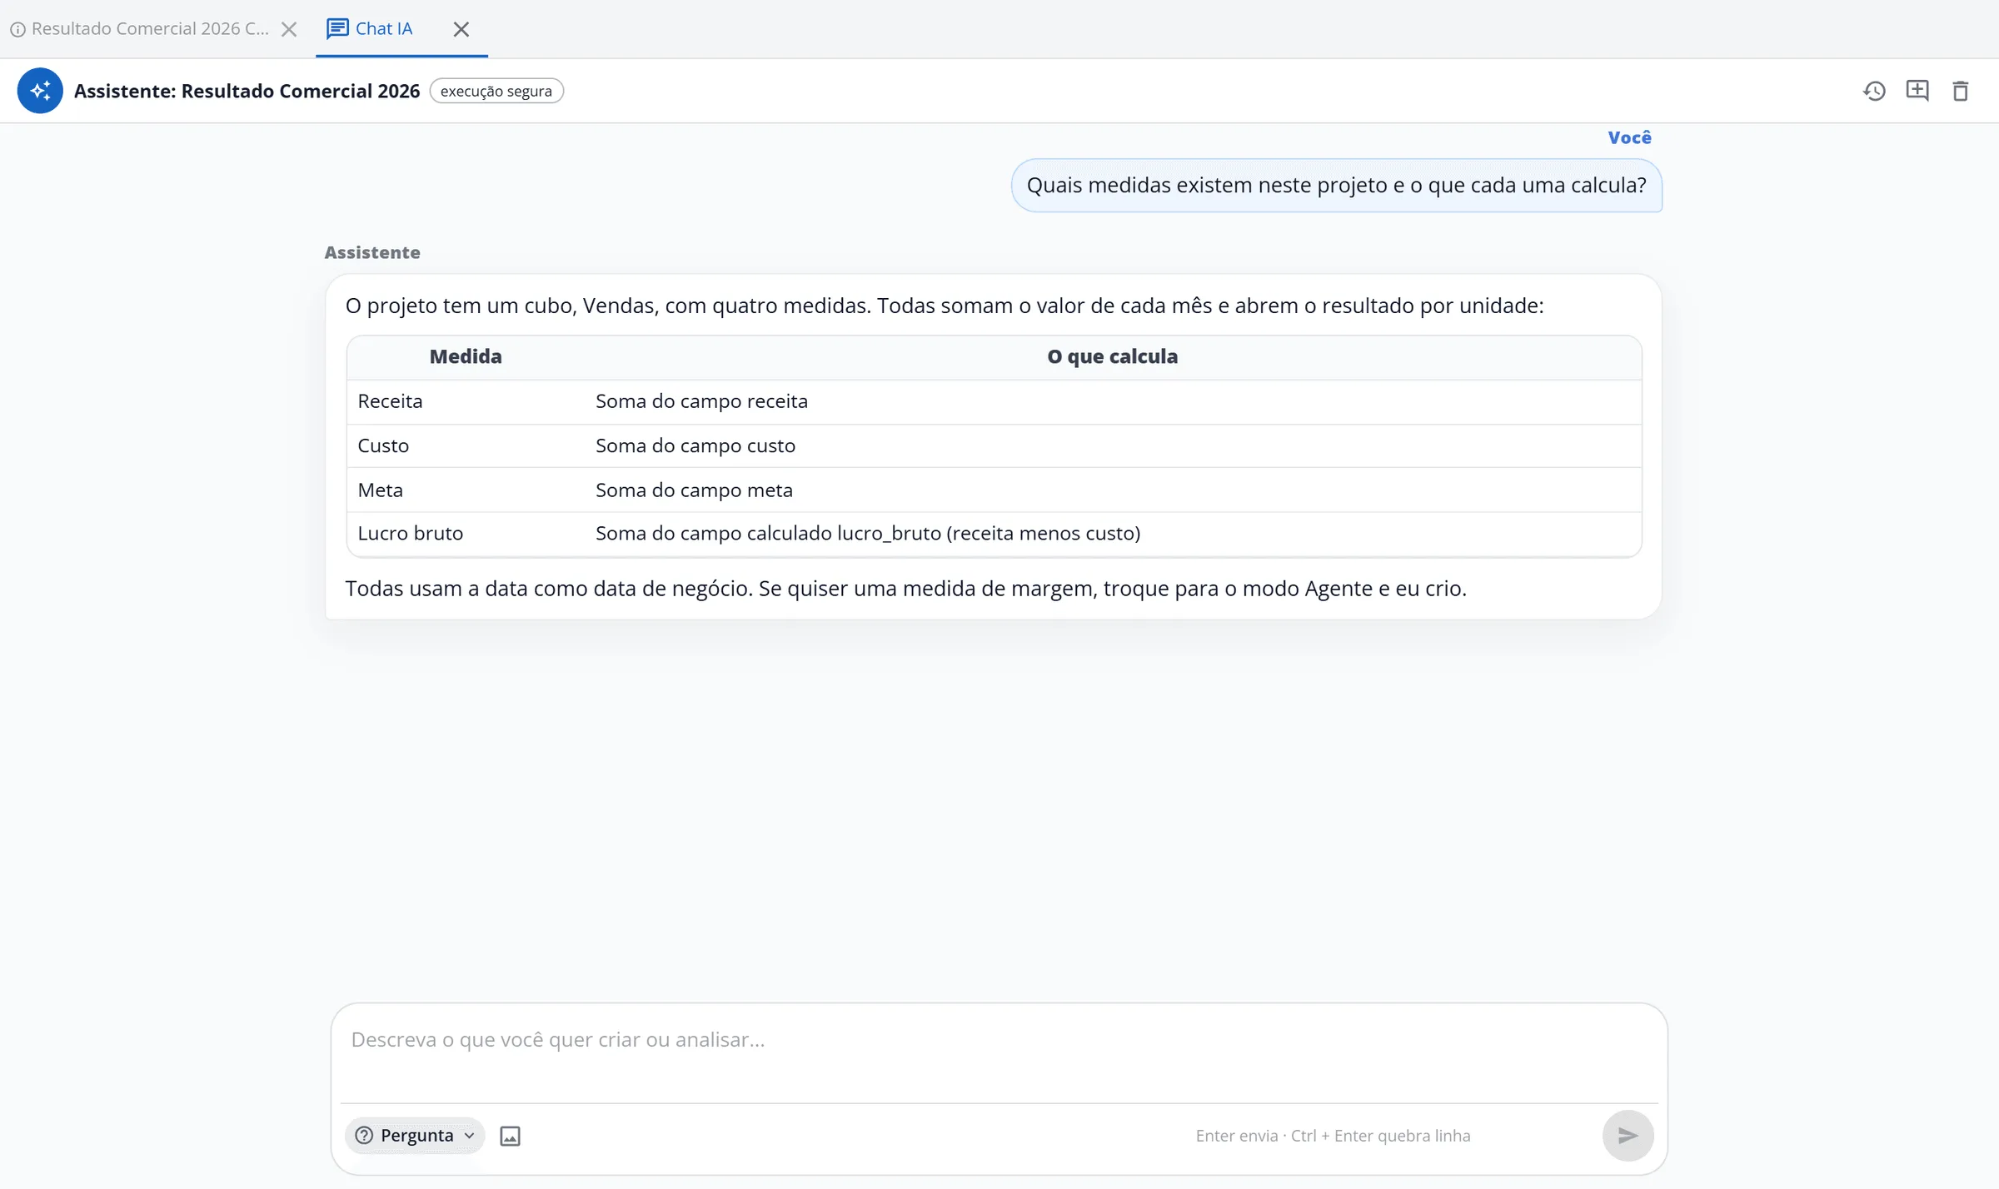Click the Medida column header
The image size is (1999, 1189).
coord(466,356)
